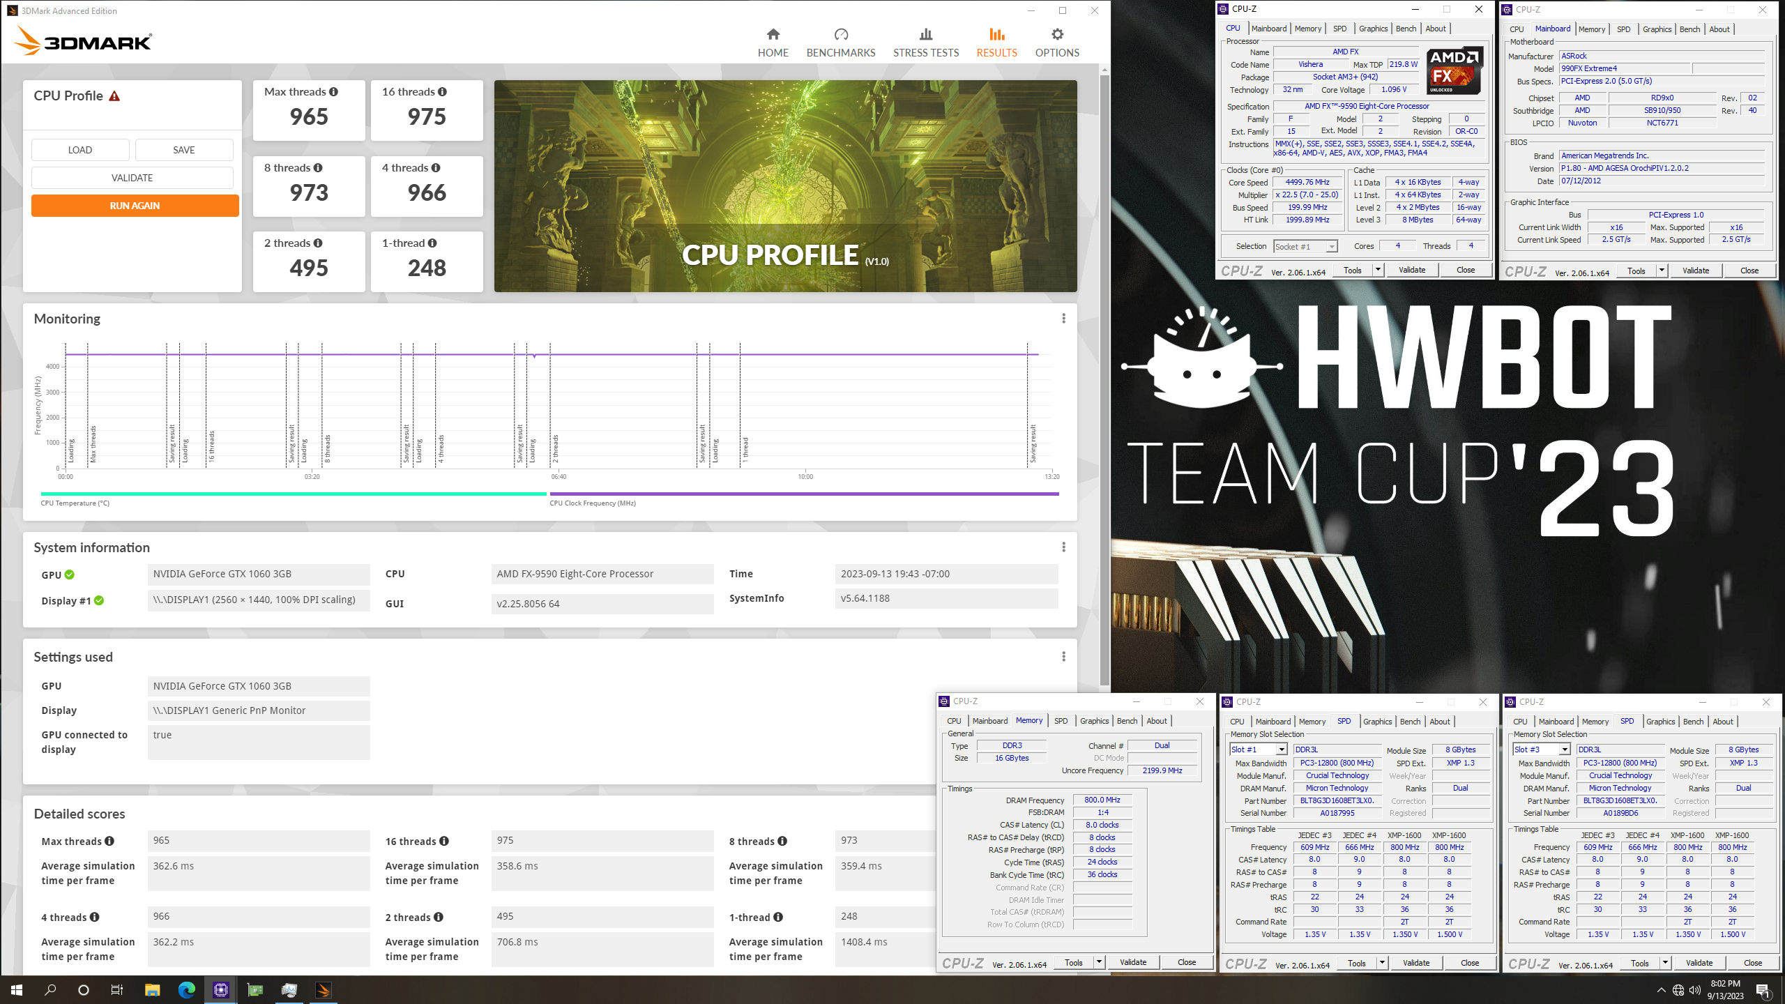The height and width of the screenshot is (1004, 1785).
Task: Open SPD tab in CPU-Z Memory window
Action: tap(1061, 722)
